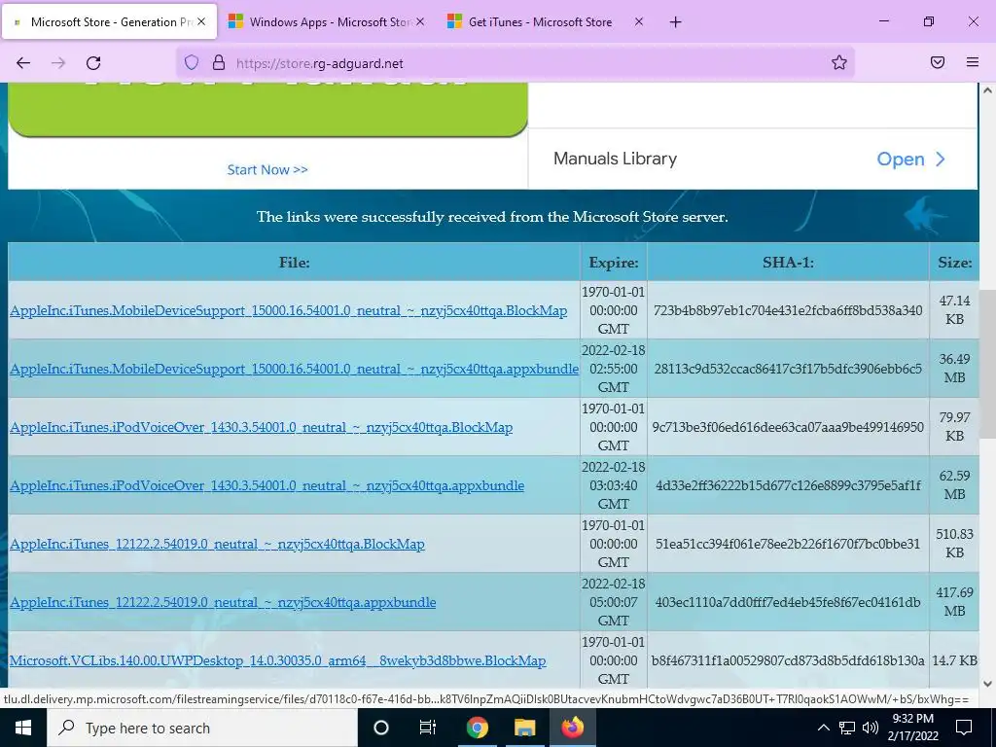Go back to the previous page

tap(23, 63)
